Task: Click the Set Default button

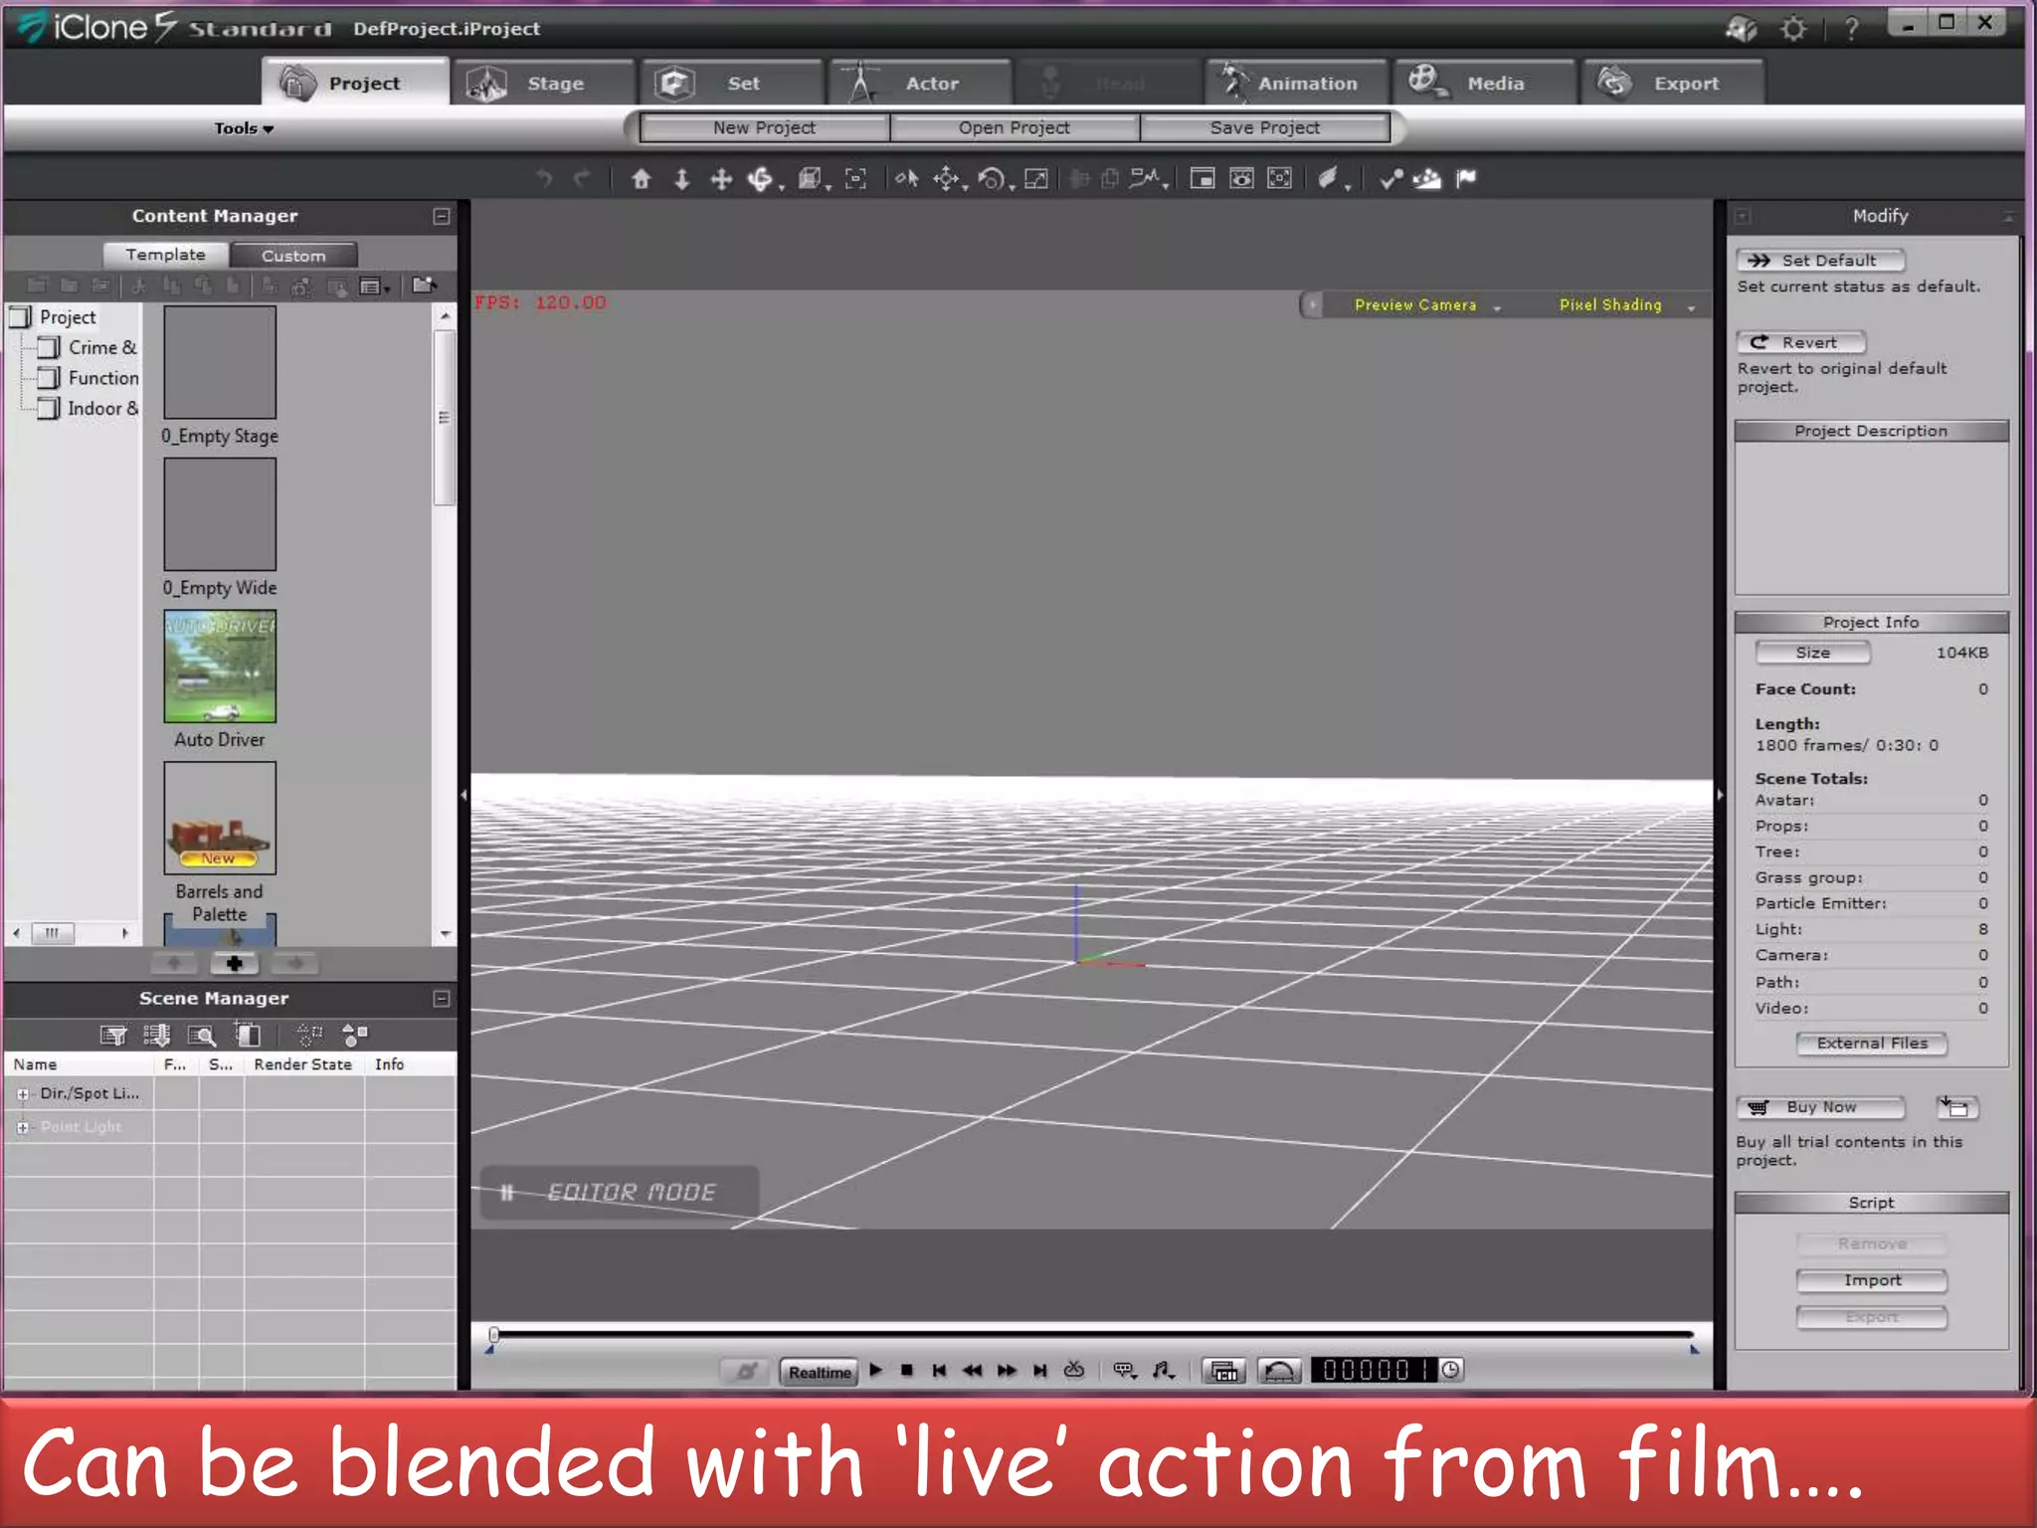Action: pyautogui.click(x=1820, y=261)
